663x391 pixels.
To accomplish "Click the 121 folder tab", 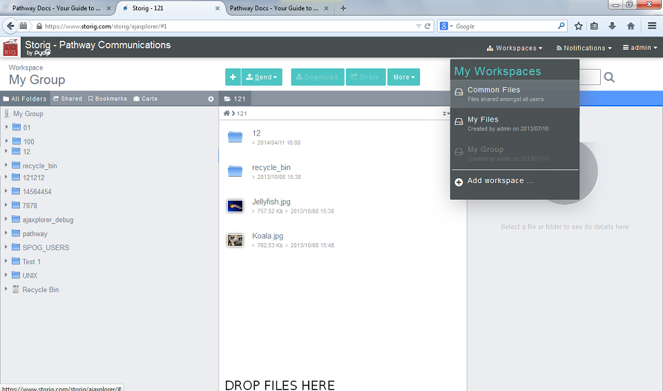I will point(235,99).
